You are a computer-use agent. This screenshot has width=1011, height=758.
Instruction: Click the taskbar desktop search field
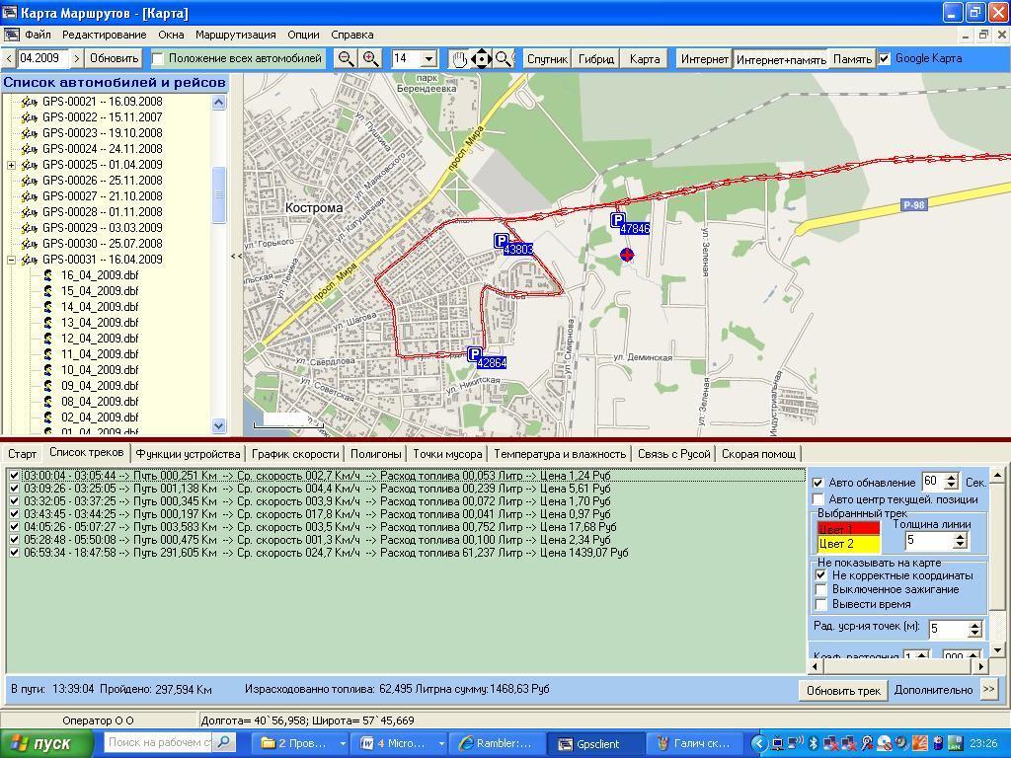click(x=159, y=742)
